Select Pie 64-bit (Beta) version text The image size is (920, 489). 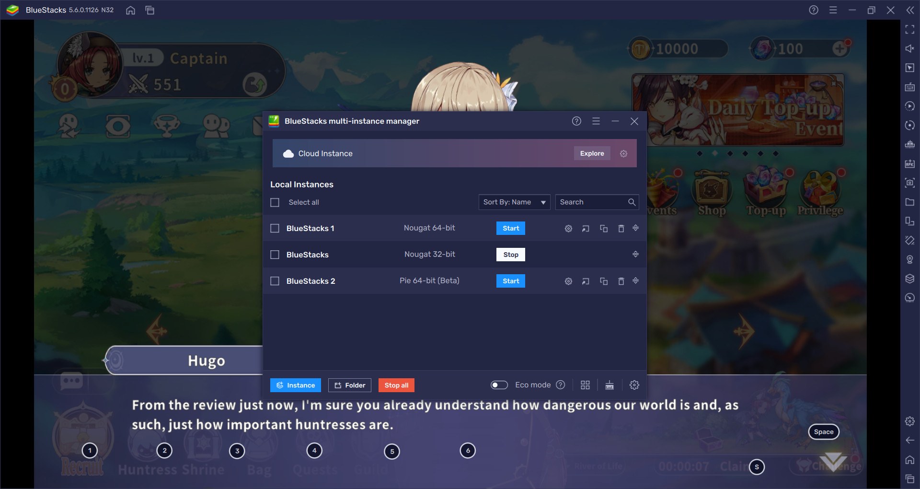(x=429, y=281)
